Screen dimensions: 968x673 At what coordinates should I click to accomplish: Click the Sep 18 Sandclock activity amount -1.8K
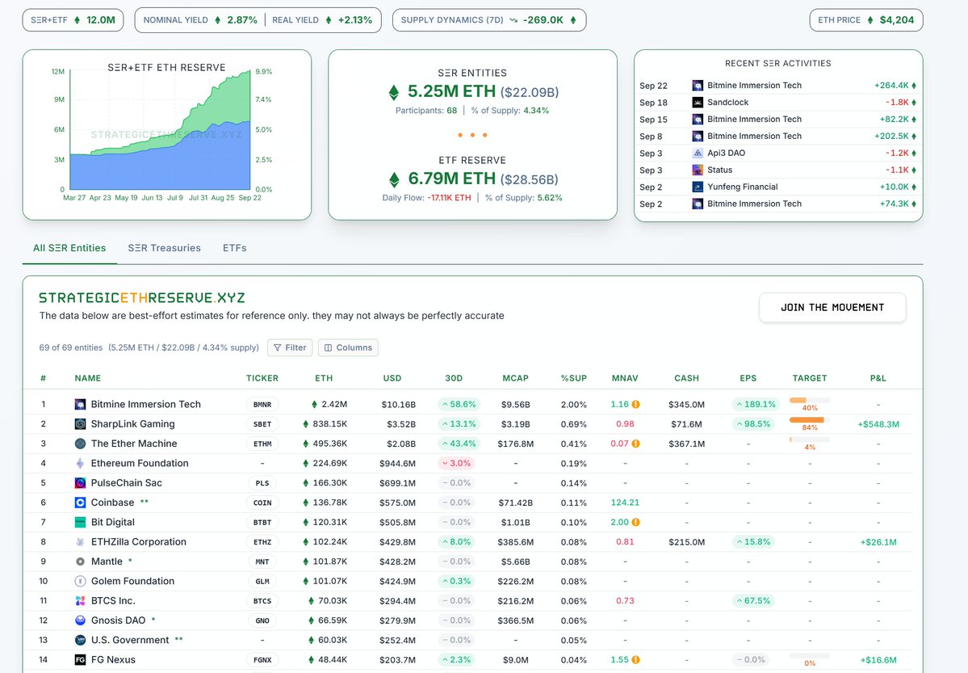click(897, 103)
